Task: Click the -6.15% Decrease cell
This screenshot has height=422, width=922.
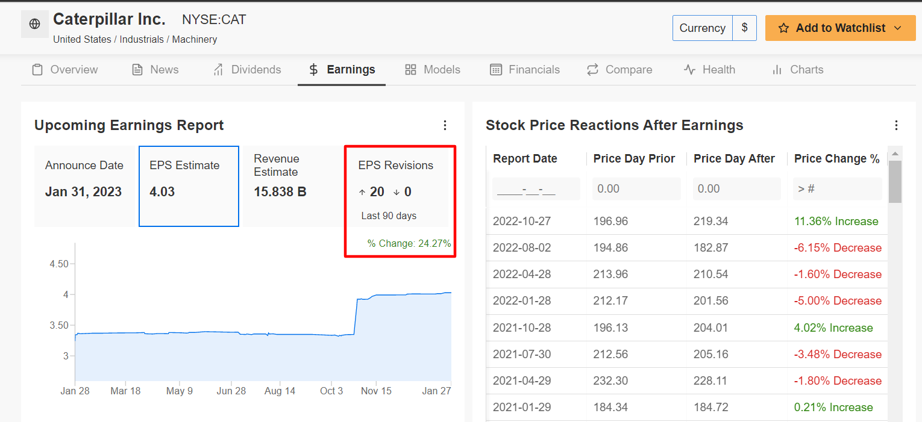Action: point(838,248)
